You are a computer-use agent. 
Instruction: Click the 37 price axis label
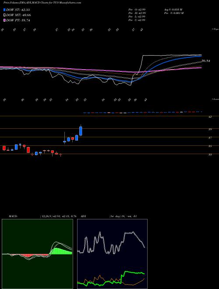pos(210,138)
